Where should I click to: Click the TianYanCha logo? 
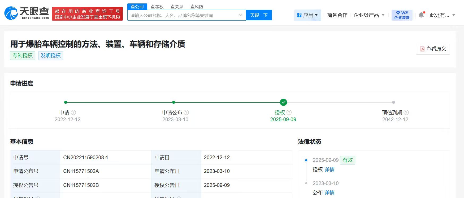pyautogui.click(x=27, y=13)
